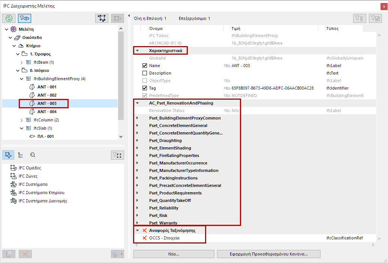The width and height of the screenshot is (388, 263).
Task: Uncheck the Tag attribute checkbox
Action: [145, 88]
